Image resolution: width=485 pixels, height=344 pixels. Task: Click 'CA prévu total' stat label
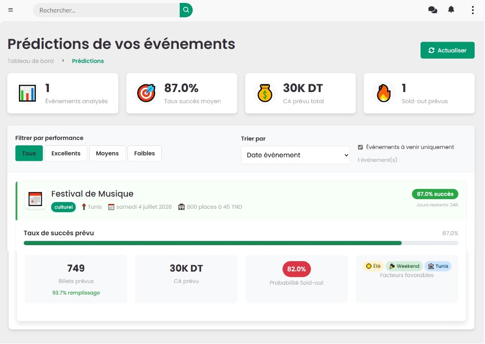(x=303, y=101)
